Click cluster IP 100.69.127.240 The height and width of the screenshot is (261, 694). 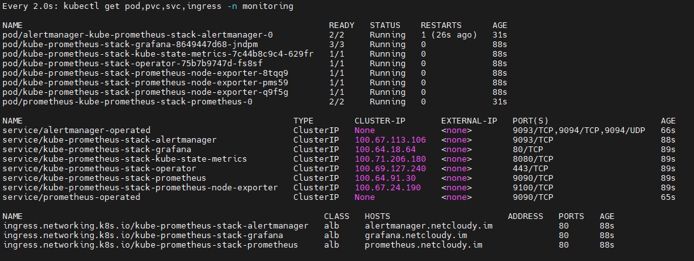(x=390, y=169)
